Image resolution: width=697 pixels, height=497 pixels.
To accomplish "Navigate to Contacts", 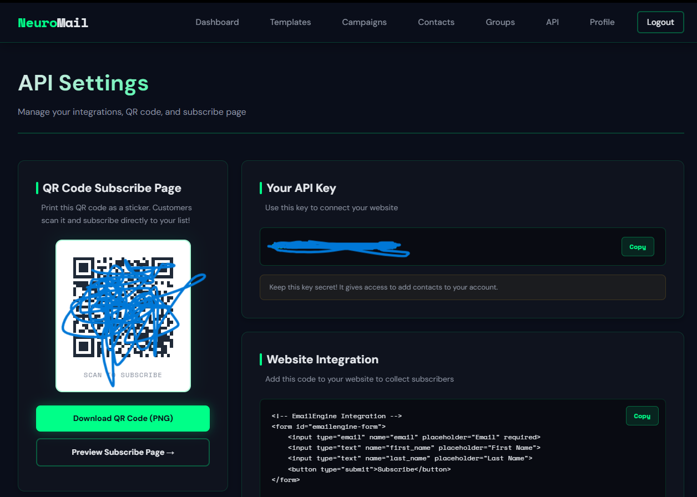I will tap(436, 22).
